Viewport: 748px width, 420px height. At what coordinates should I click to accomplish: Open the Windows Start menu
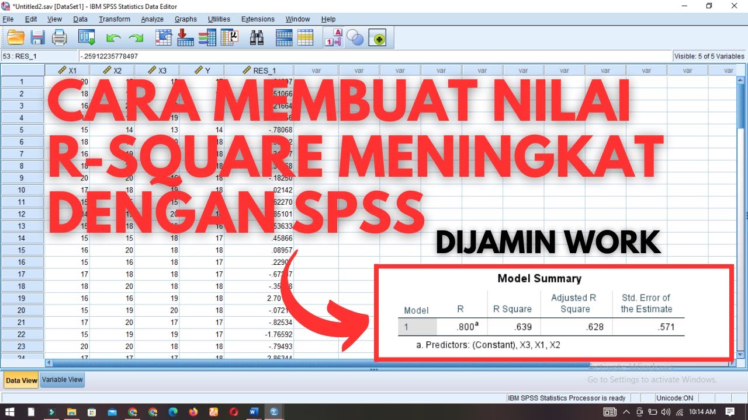click(11, 412)
